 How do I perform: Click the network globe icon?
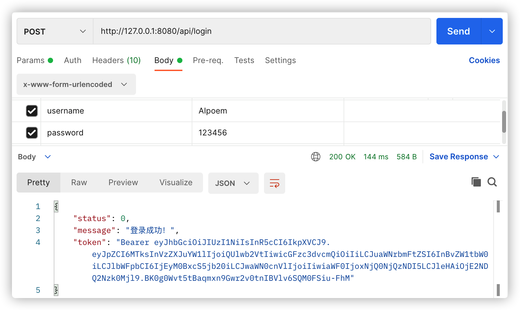[x=316, y=157]
